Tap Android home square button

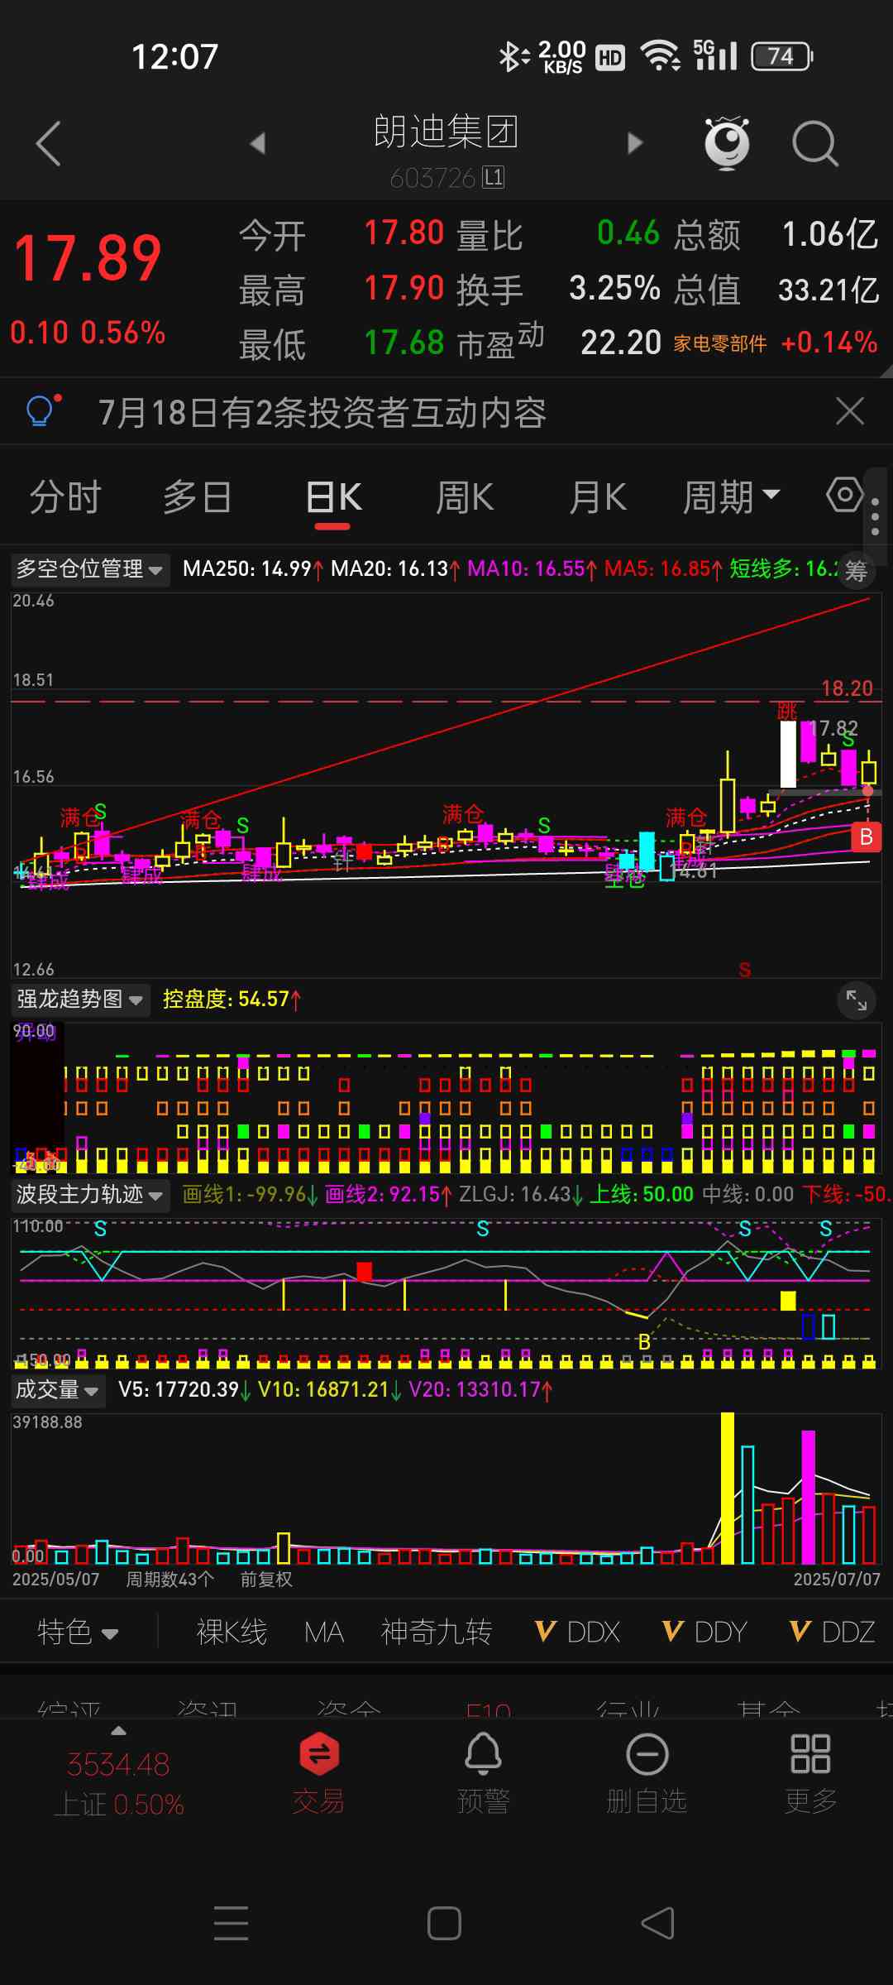coord(444,1923)
